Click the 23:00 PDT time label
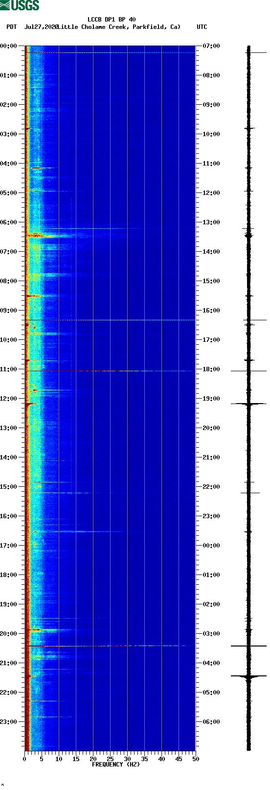The height and width of the screenshot is (790, 270). click(x=9, y=722)
